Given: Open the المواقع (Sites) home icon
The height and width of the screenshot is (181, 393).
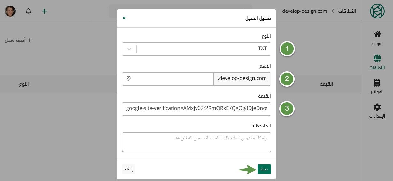Looking at the screenshot, I should pyautogui.click(x=377, y=34).
